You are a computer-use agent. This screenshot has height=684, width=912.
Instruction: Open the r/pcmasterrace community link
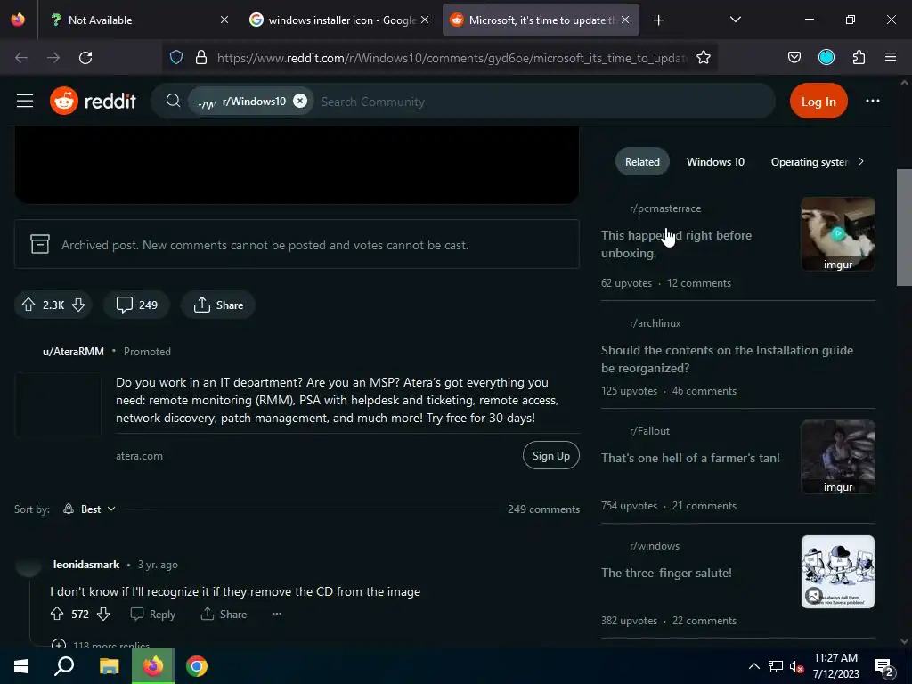click(x=664, y=208)
